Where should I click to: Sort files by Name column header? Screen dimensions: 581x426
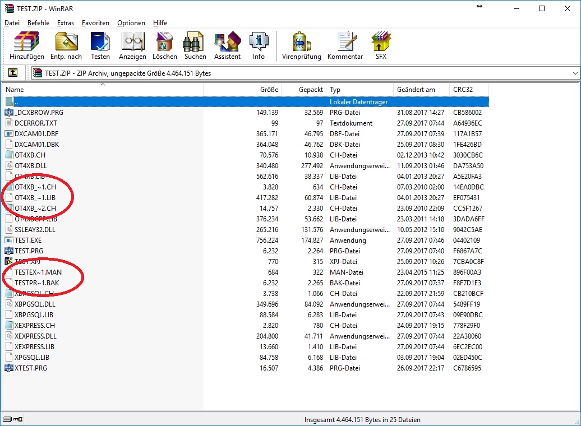103,90
